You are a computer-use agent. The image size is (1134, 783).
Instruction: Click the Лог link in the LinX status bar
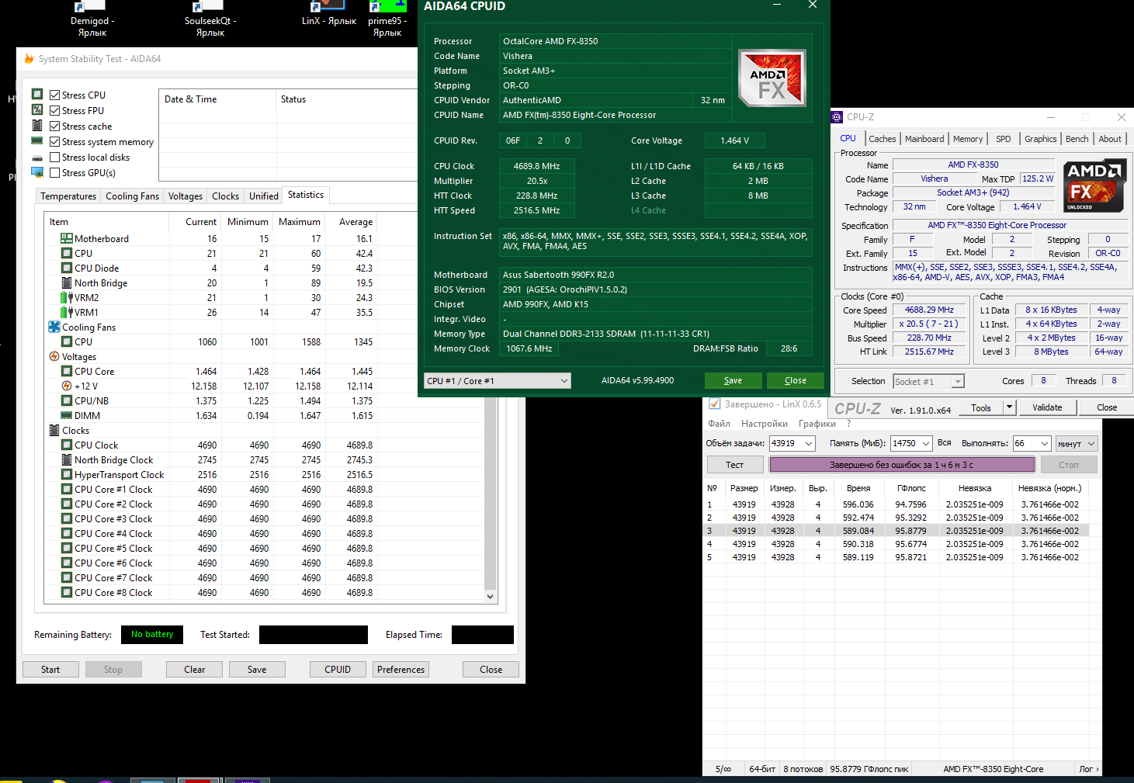[x=1088, y=769]
